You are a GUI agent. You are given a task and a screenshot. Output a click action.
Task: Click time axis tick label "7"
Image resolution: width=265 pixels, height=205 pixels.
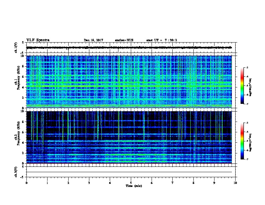tap(173, 183)
